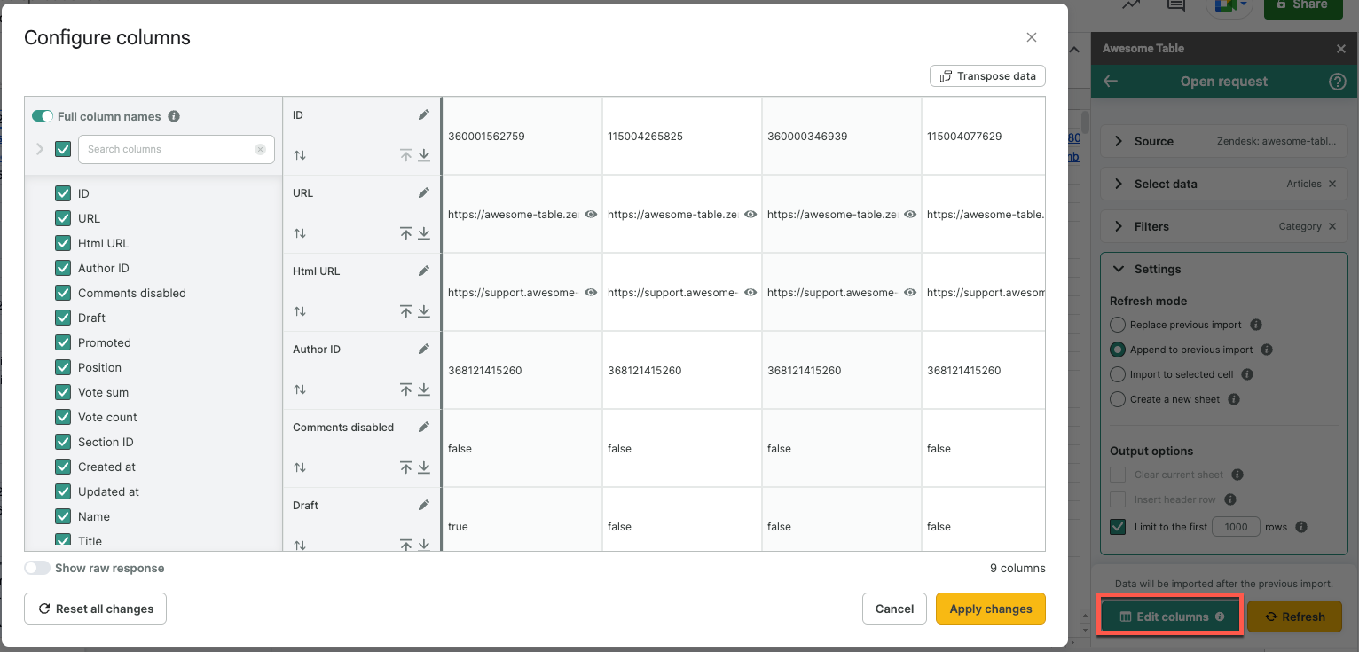1359x652 pixels.
Task: Click Apply changes
Action: (991, 609)
